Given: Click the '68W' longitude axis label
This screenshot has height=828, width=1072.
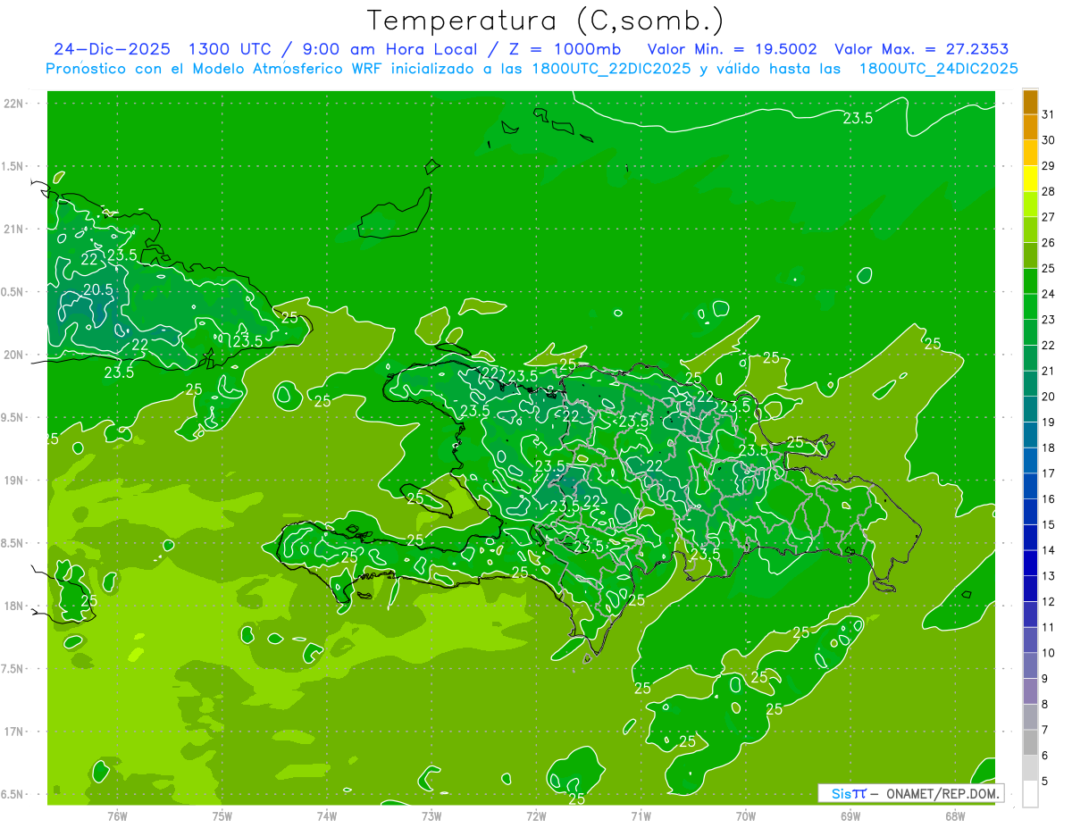Looking at the screenshot, I should [955, 815].
